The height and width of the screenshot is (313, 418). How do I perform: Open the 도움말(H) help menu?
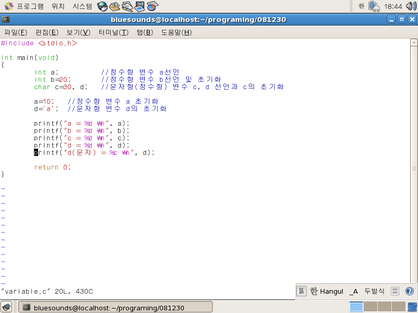coord(176,32)
